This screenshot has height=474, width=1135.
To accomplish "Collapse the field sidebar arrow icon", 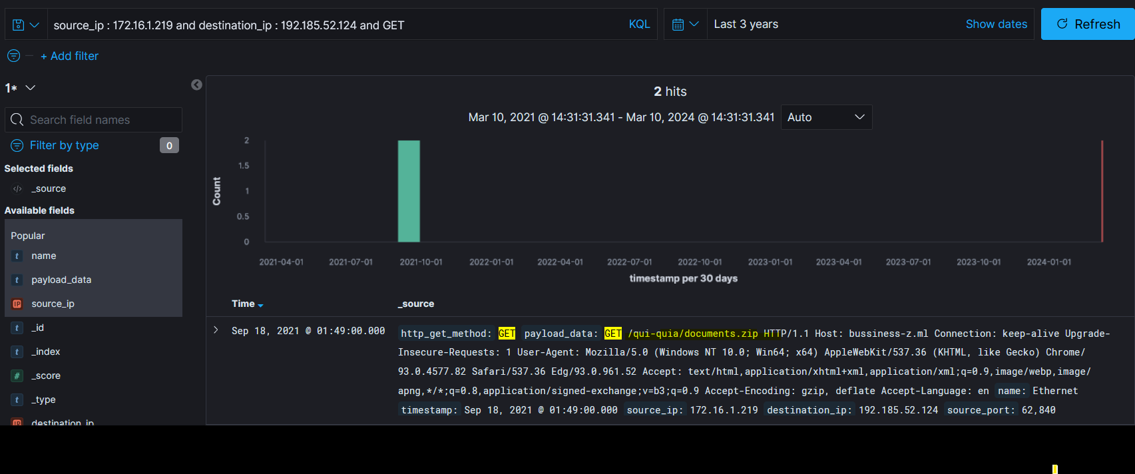I will click(x=196, y=85).
